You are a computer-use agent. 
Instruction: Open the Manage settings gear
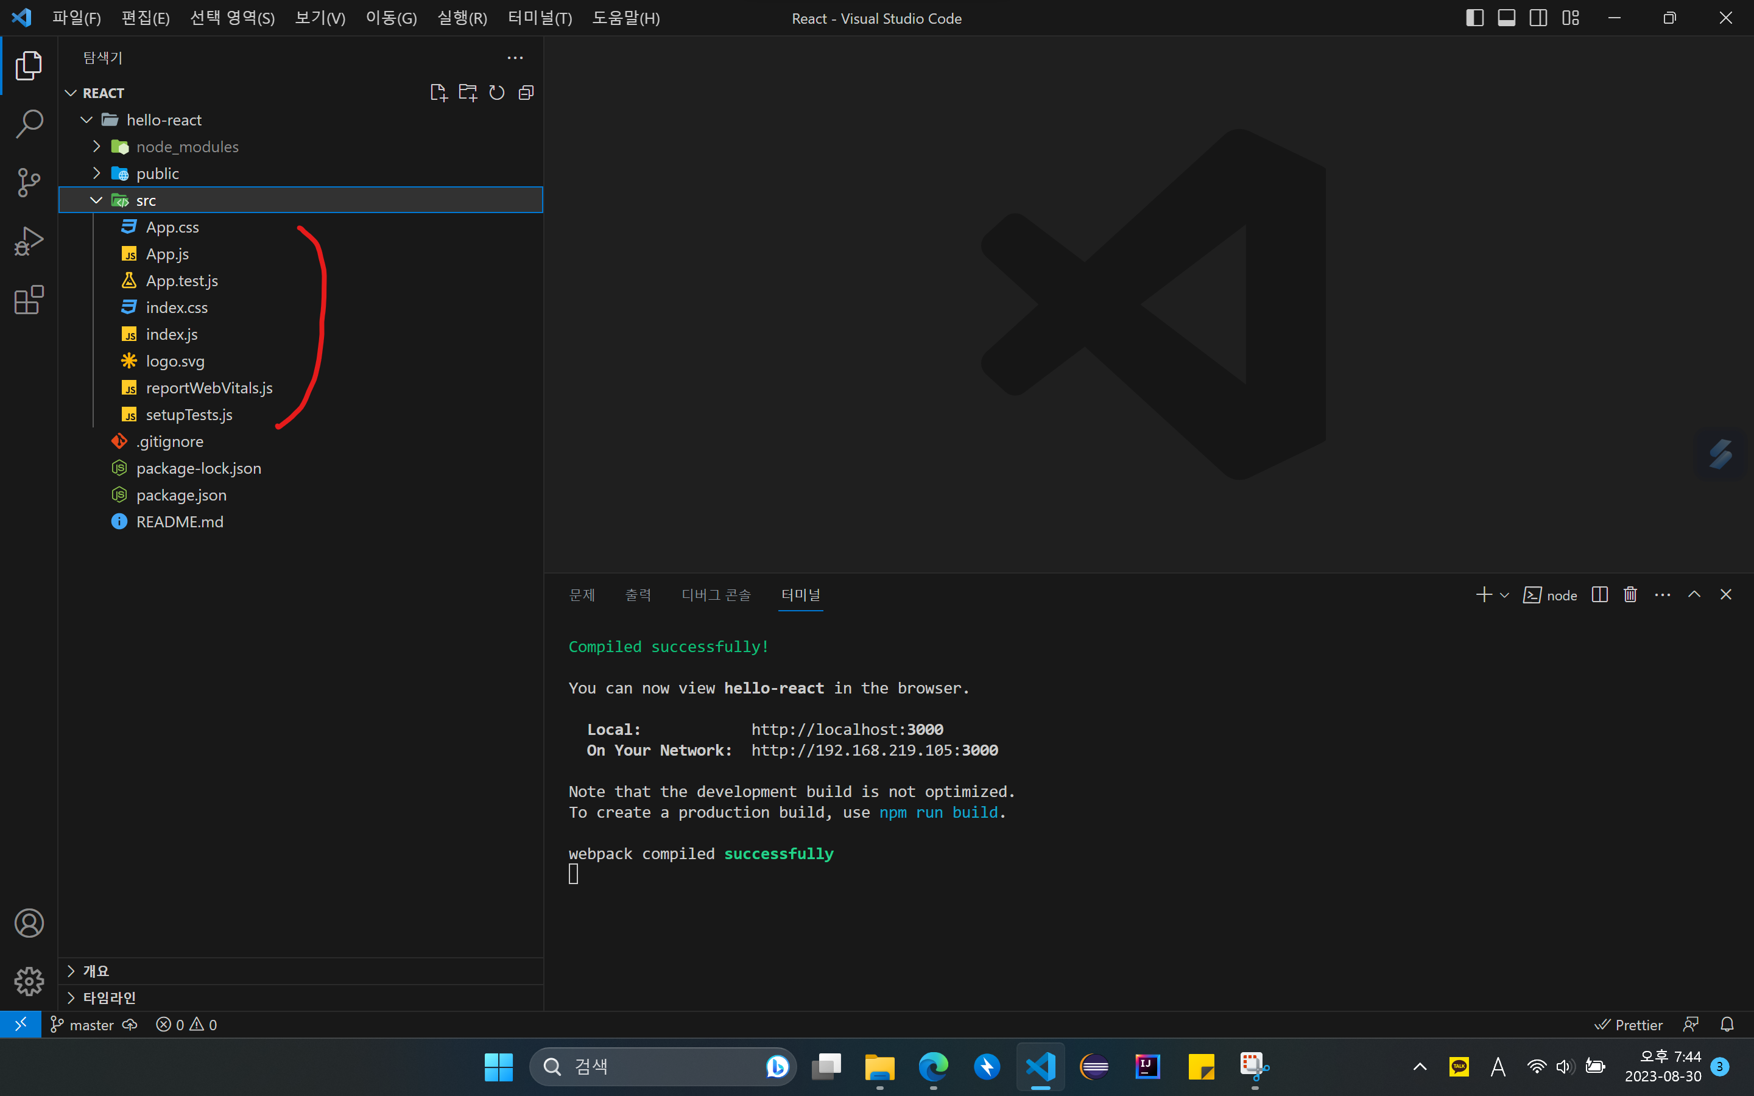(x=29, y=982)
